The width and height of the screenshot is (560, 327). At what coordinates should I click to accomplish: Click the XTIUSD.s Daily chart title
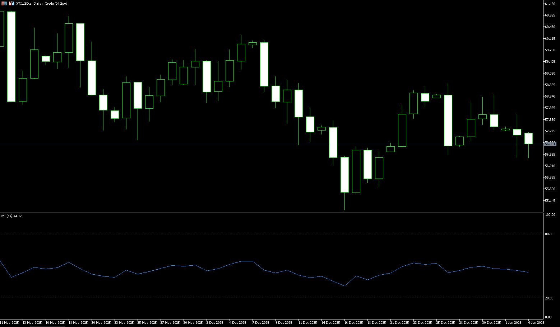coord(42,3)
